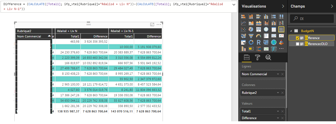This screenshot has width=336, height=124.
Task: Choose the slicer visual
Action: 243,42
